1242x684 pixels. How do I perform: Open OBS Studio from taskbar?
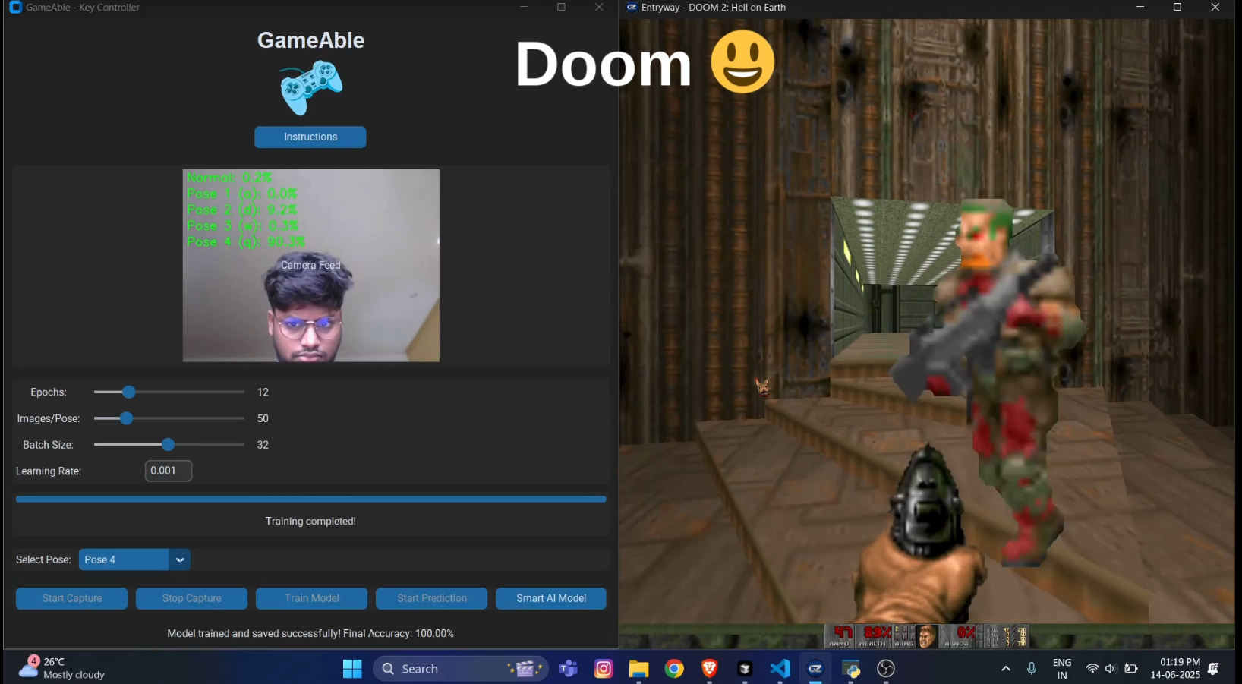(886, 669)
